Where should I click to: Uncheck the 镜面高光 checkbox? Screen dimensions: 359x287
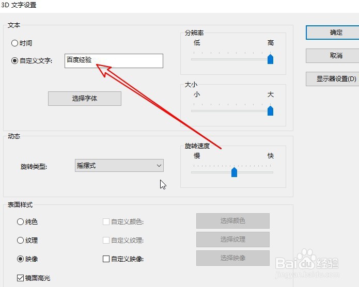(20, 278)
